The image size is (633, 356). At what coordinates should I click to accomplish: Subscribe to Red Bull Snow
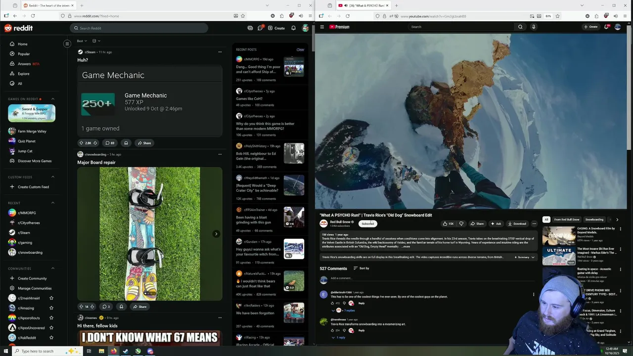368,223
